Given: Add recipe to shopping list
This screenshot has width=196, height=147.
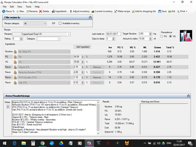Looking at the screenshot, I should pyautogui.click(x=143, y=11).
